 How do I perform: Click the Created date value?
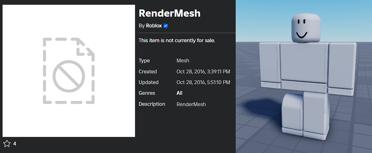(x=203, y=71)
